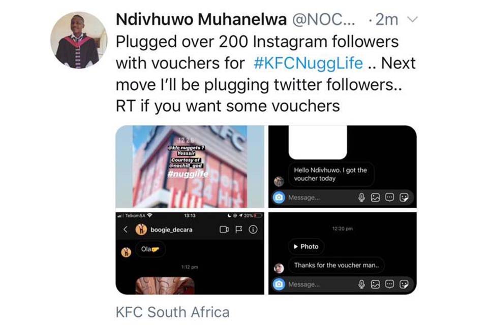
Task: Play the Photo message in the chat
Action: click(x=306, y=246)
